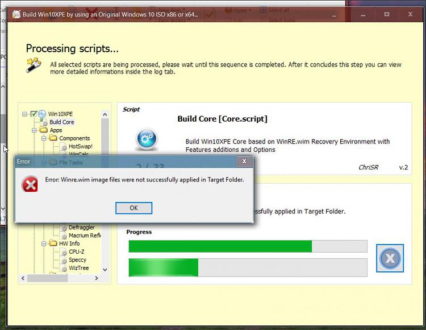Click the Progress label

139,232
